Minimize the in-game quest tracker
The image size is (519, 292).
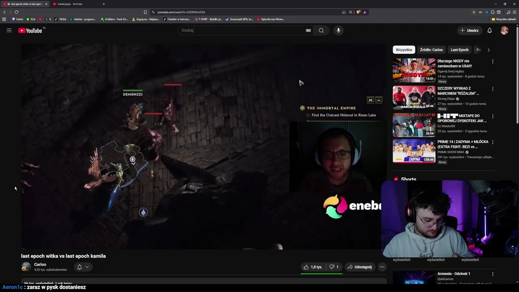pos(379,100)
